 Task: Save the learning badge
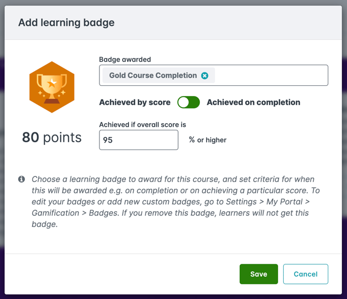click(258, 274)
